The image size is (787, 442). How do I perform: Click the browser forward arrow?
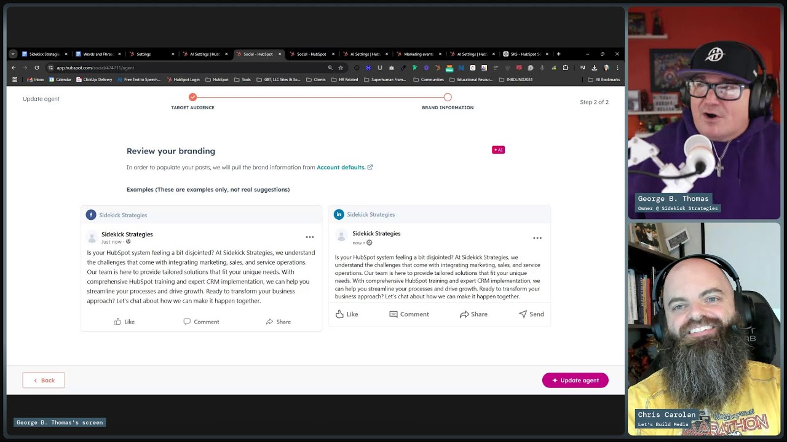pyautogui.click(x=25, y=68)
